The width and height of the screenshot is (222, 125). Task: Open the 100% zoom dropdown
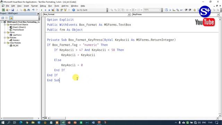[160, 10]
